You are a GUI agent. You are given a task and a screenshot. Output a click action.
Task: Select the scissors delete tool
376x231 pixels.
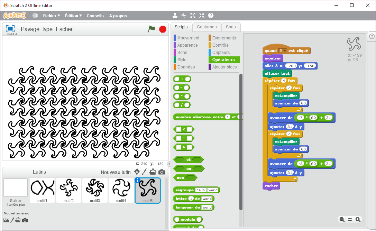[x=184, y=16]
